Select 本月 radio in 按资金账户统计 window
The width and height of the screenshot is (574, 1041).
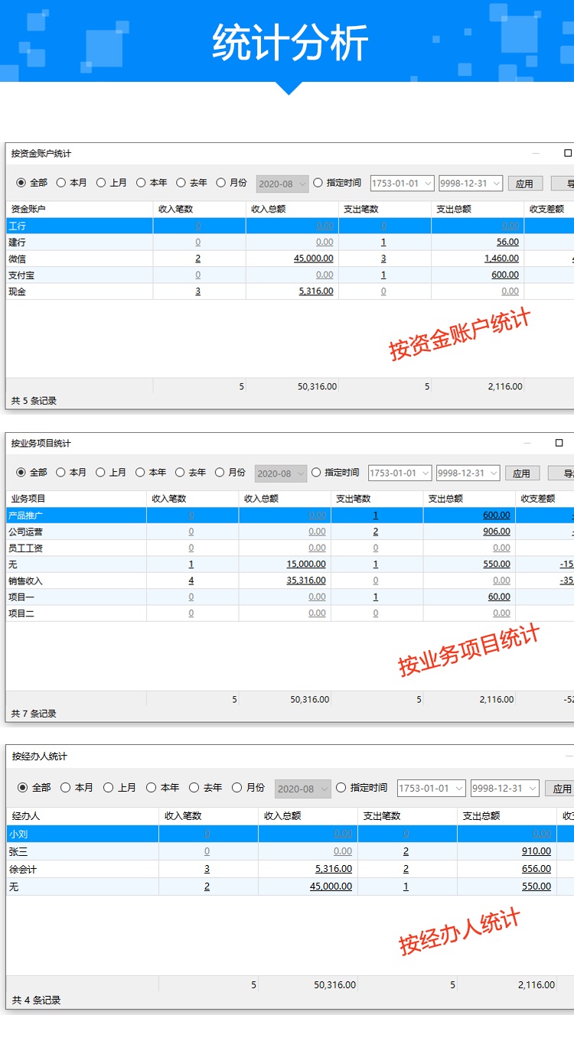tap(72, 183)
